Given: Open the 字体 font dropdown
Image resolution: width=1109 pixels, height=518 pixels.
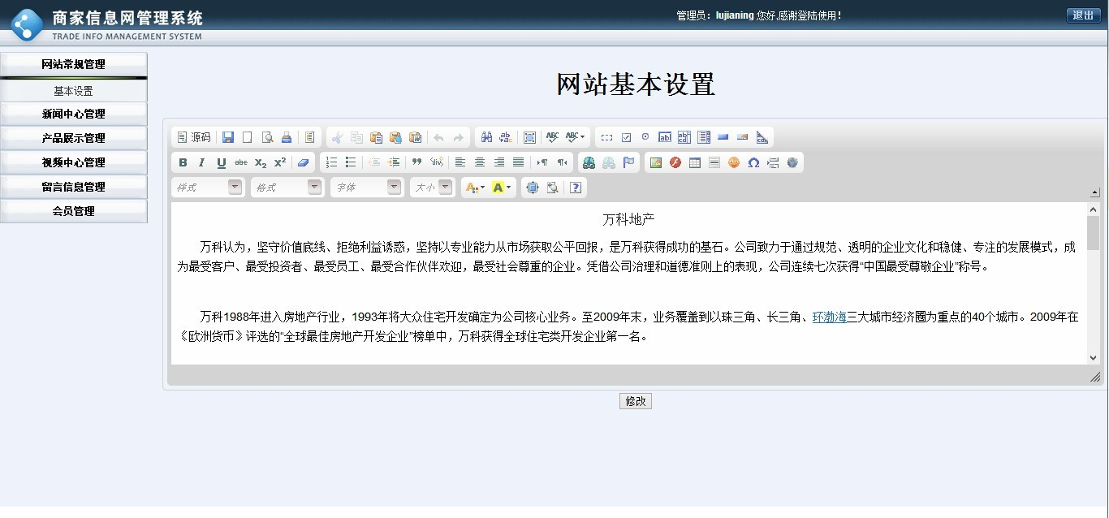Looking at the screenshot, I should tap(366, 188).
